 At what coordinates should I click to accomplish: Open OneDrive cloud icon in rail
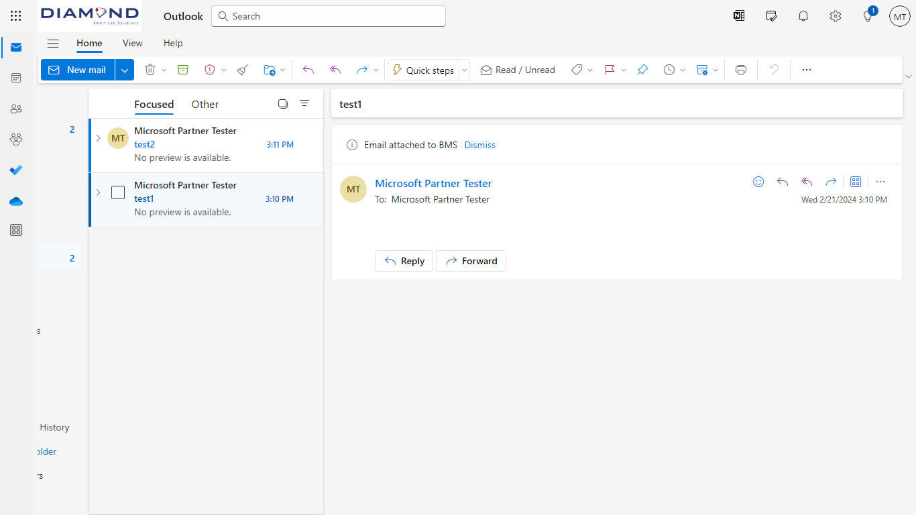tap(16, 201)
